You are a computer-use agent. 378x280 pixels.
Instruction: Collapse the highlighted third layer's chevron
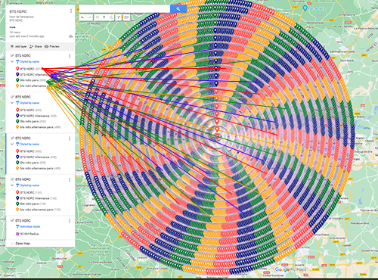click(12, 144)
